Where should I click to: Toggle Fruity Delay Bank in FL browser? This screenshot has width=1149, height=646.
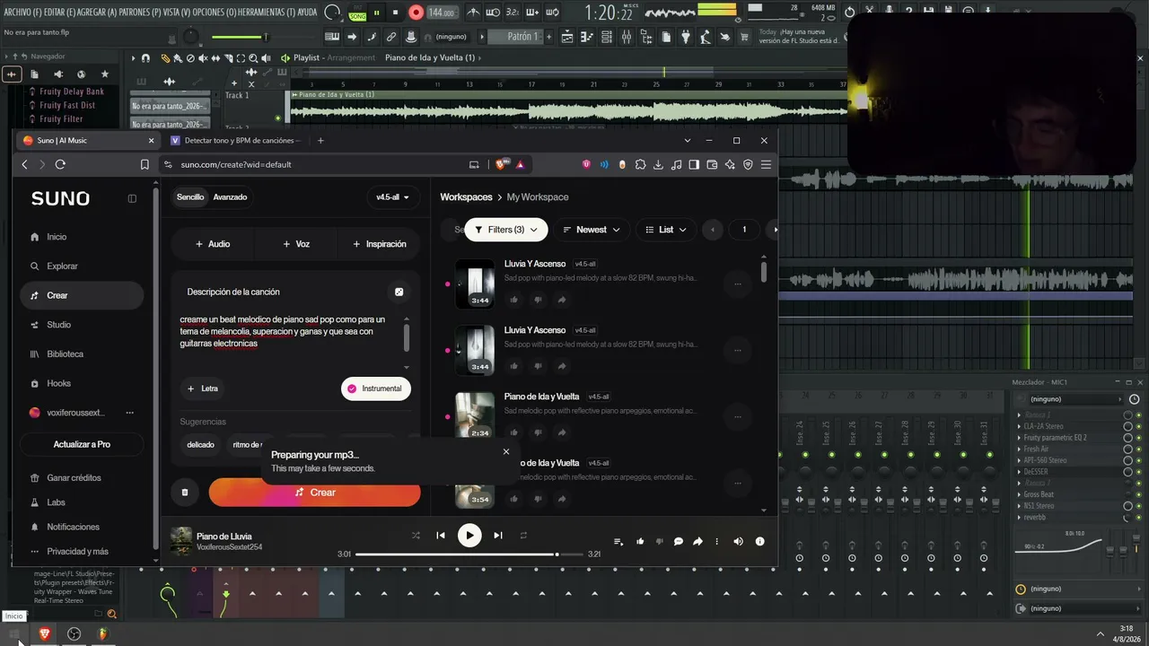click(x=72, y=92)
